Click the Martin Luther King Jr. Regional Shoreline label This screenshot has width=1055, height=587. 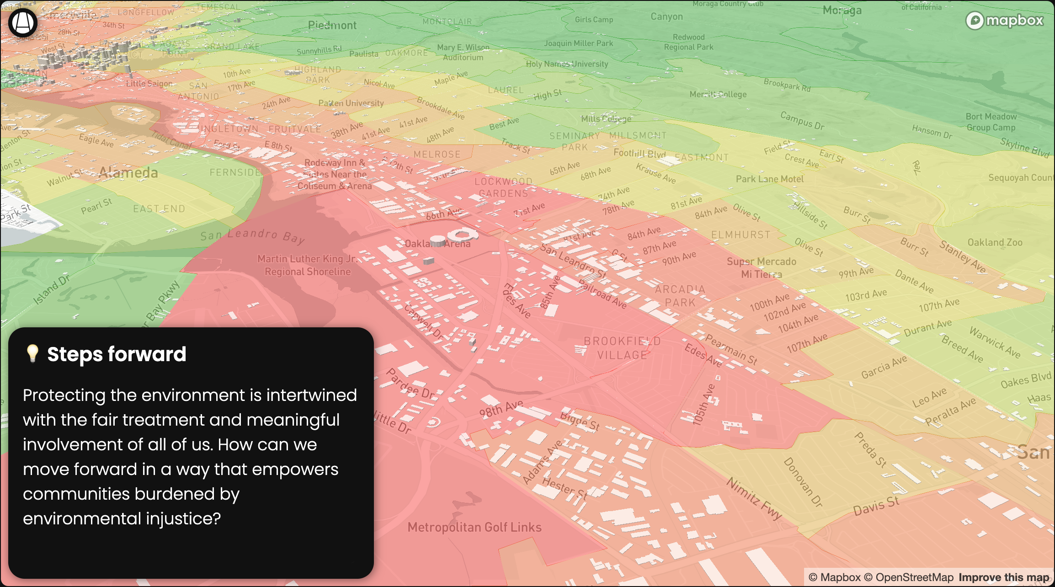307,265
